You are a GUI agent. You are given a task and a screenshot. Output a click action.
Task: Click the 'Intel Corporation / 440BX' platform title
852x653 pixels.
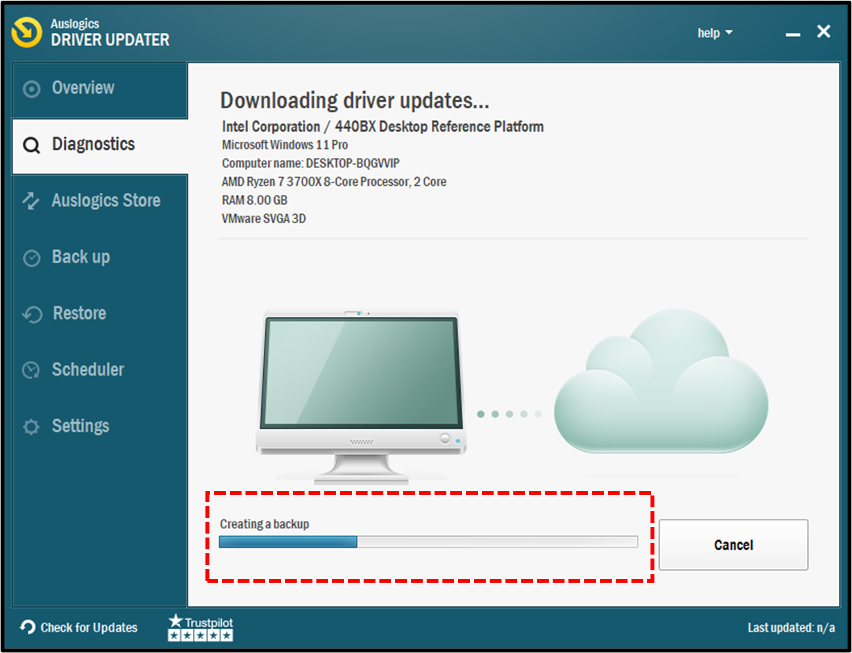383,127
